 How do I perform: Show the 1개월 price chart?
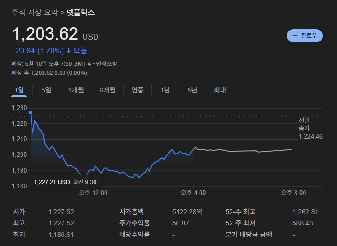coord(75,90)
